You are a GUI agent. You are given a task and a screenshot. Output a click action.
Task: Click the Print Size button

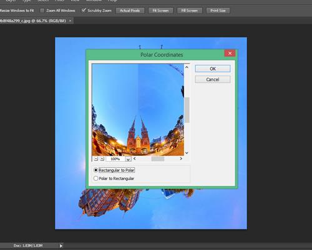pyautogui.click(x=218, y=11)
